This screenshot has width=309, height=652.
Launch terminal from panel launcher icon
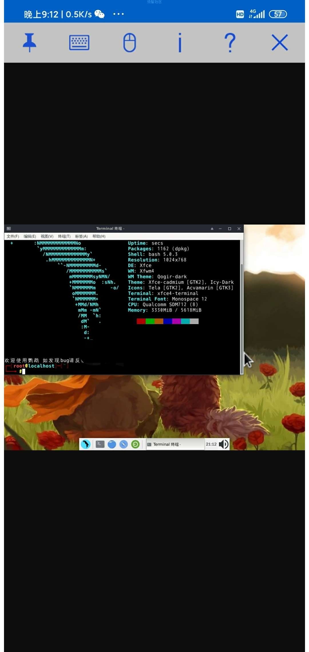coord(100,444)
